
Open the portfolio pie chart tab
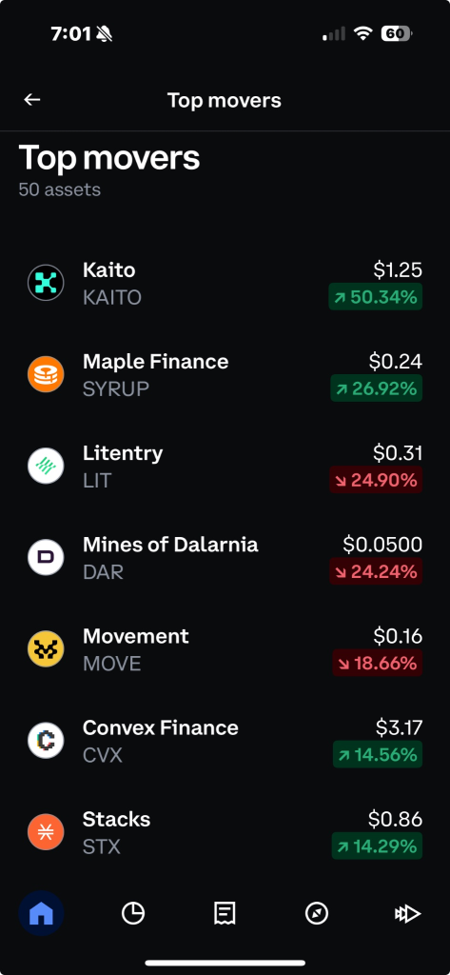coord(132,913)
